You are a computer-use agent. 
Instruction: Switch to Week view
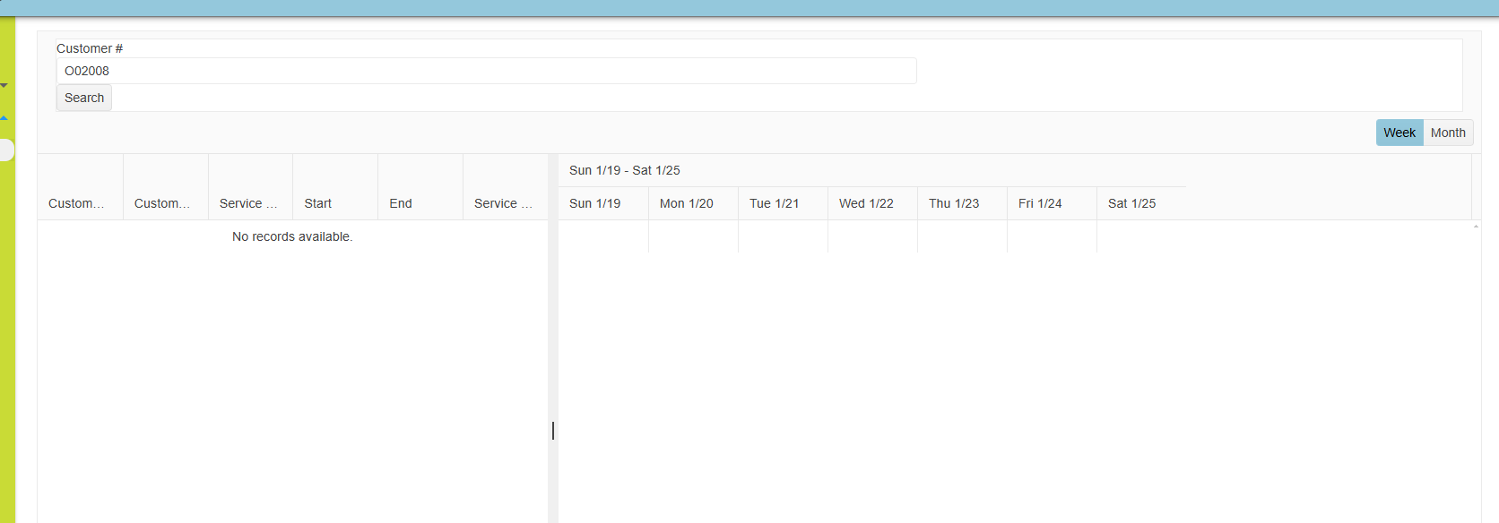click(x=1399, y=133)
